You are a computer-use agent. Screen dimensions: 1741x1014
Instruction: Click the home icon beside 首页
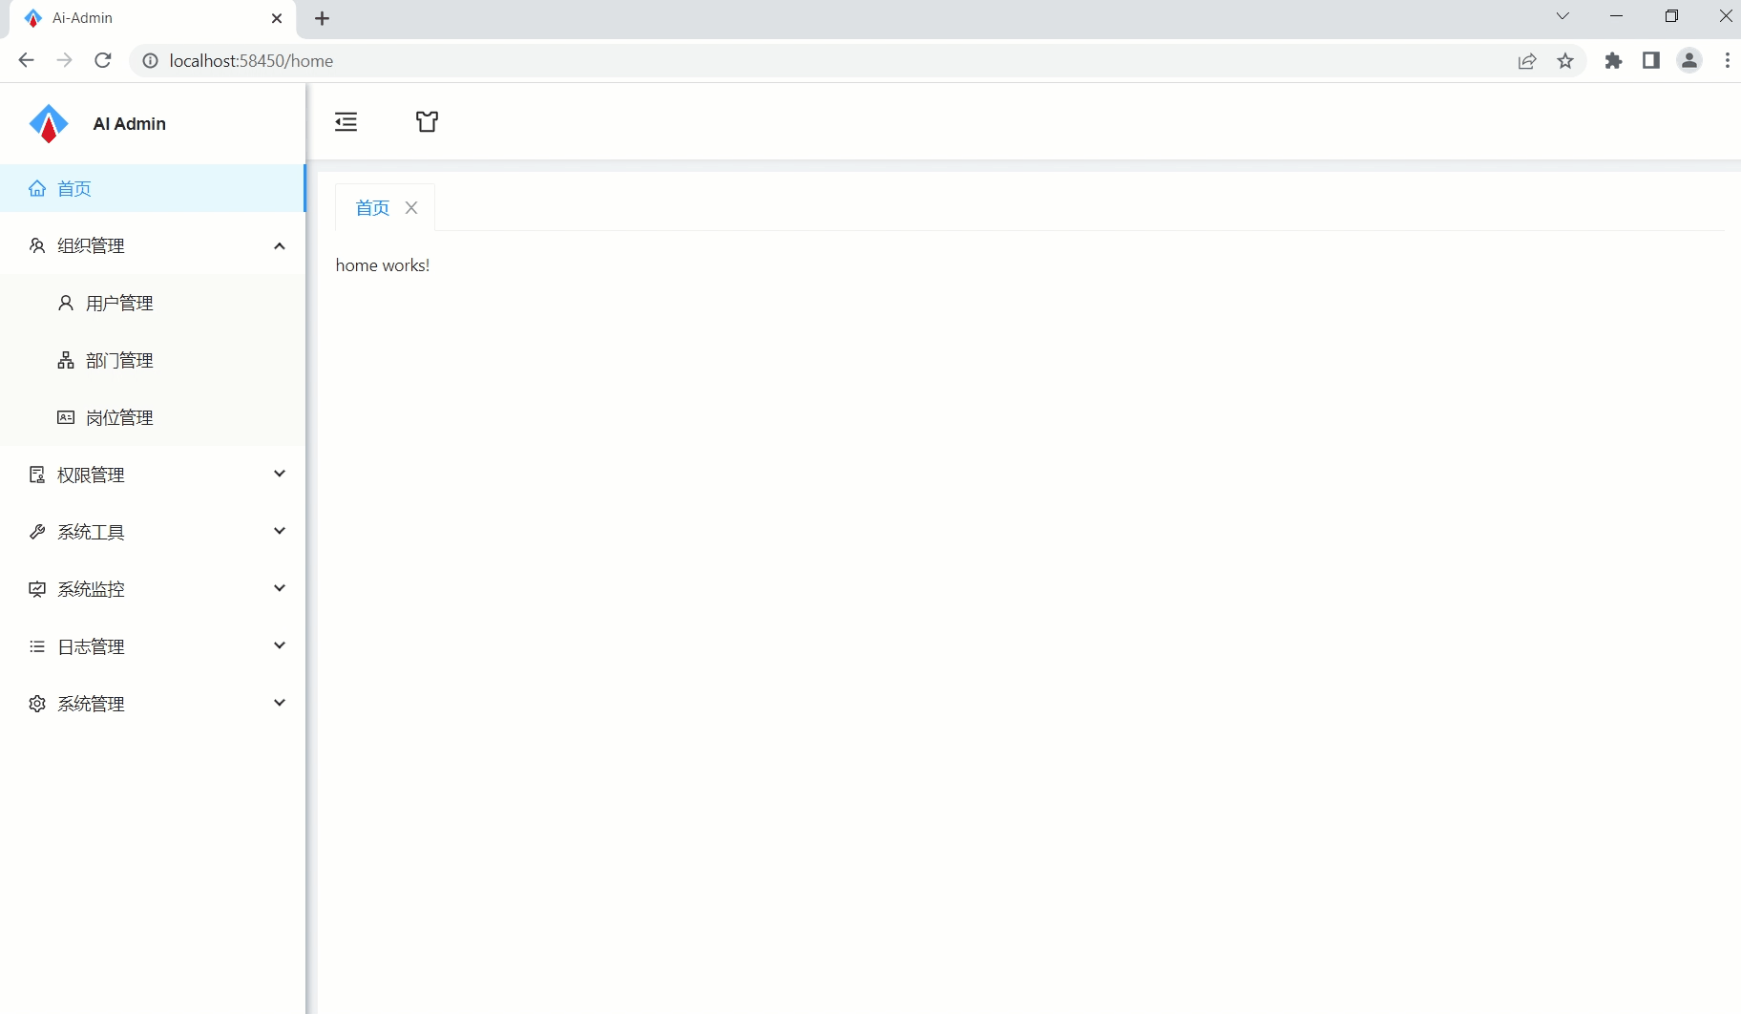(37, 188)
